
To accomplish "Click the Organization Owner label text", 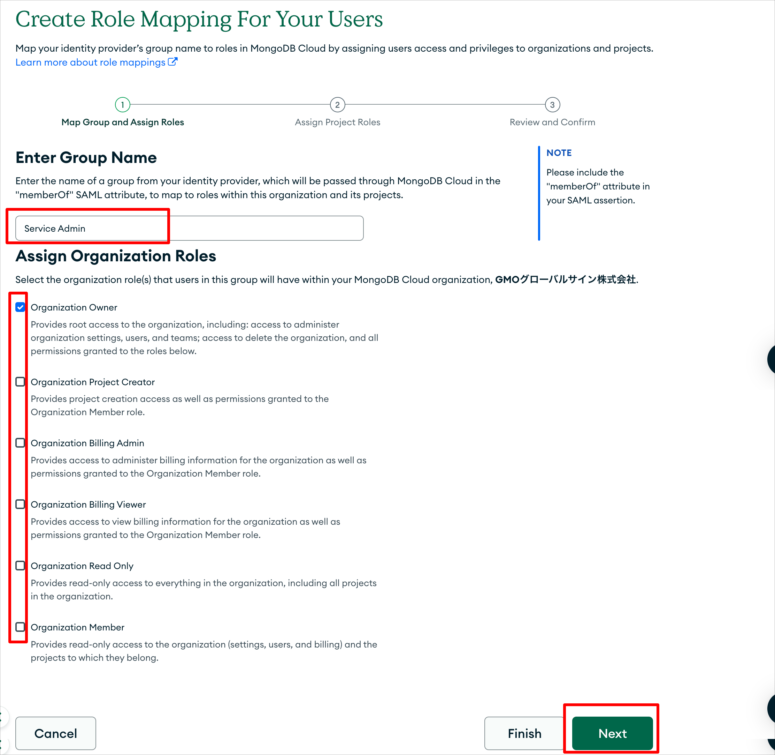I will tap(74, 307).
